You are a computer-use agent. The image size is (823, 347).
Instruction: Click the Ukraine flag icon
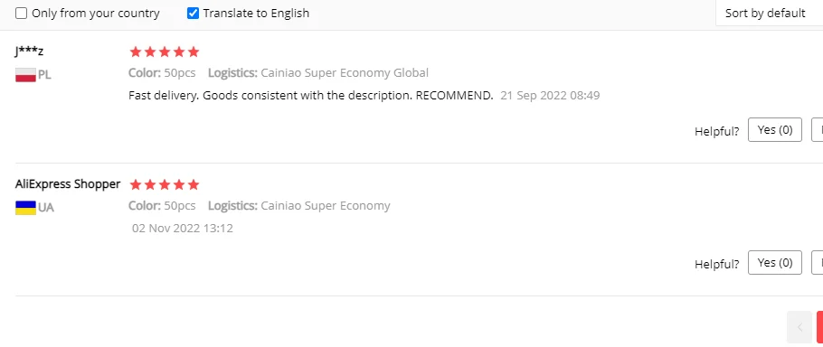click(x=25, y=208)
